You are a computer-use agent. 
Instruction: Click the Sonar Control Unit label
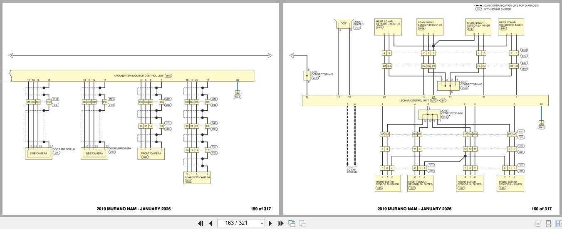coord(415,100)
